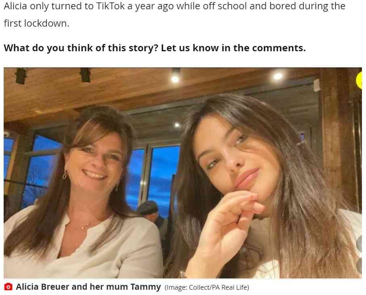Click the upper grey circular button on photo edge
This screenshot has height=295, width=366.
click(360, 244)
